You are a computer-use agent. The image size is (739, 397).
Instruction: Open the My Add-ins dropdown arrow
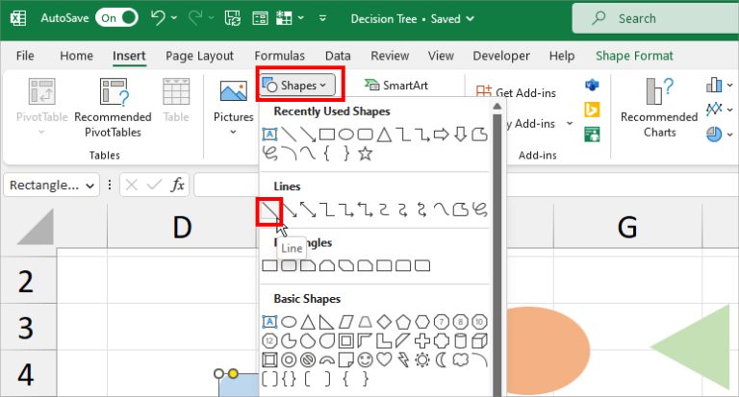(570, 123)
